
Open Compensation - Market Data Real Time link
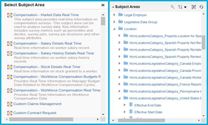pyautogui.click(x=46, y=15)
